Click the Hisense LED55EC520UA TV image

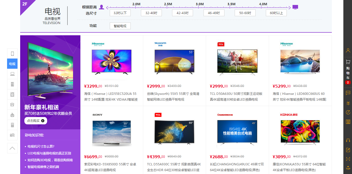[x=112, y=62]
